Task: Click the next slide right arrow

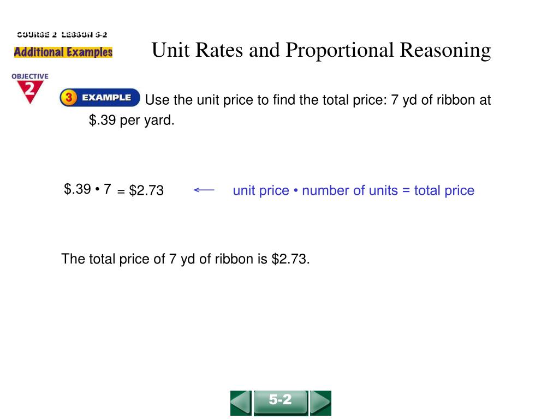Action: click(x=320, y=403)
